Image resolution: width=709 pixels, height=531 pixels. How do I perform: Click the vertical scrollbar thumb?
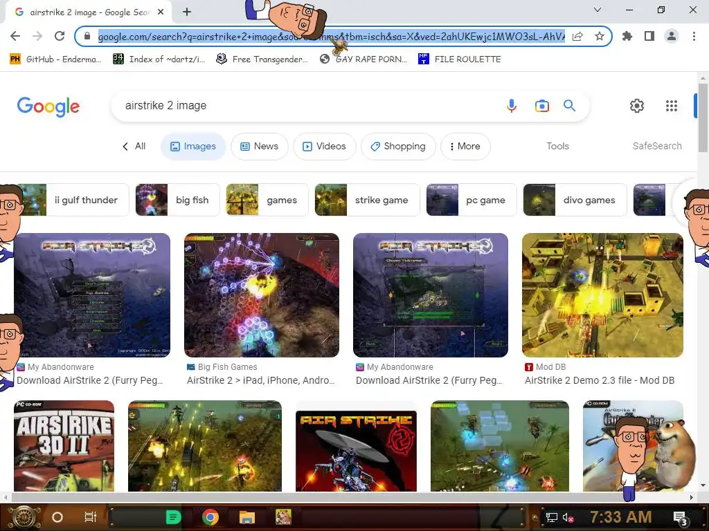[x=703, y=118]
